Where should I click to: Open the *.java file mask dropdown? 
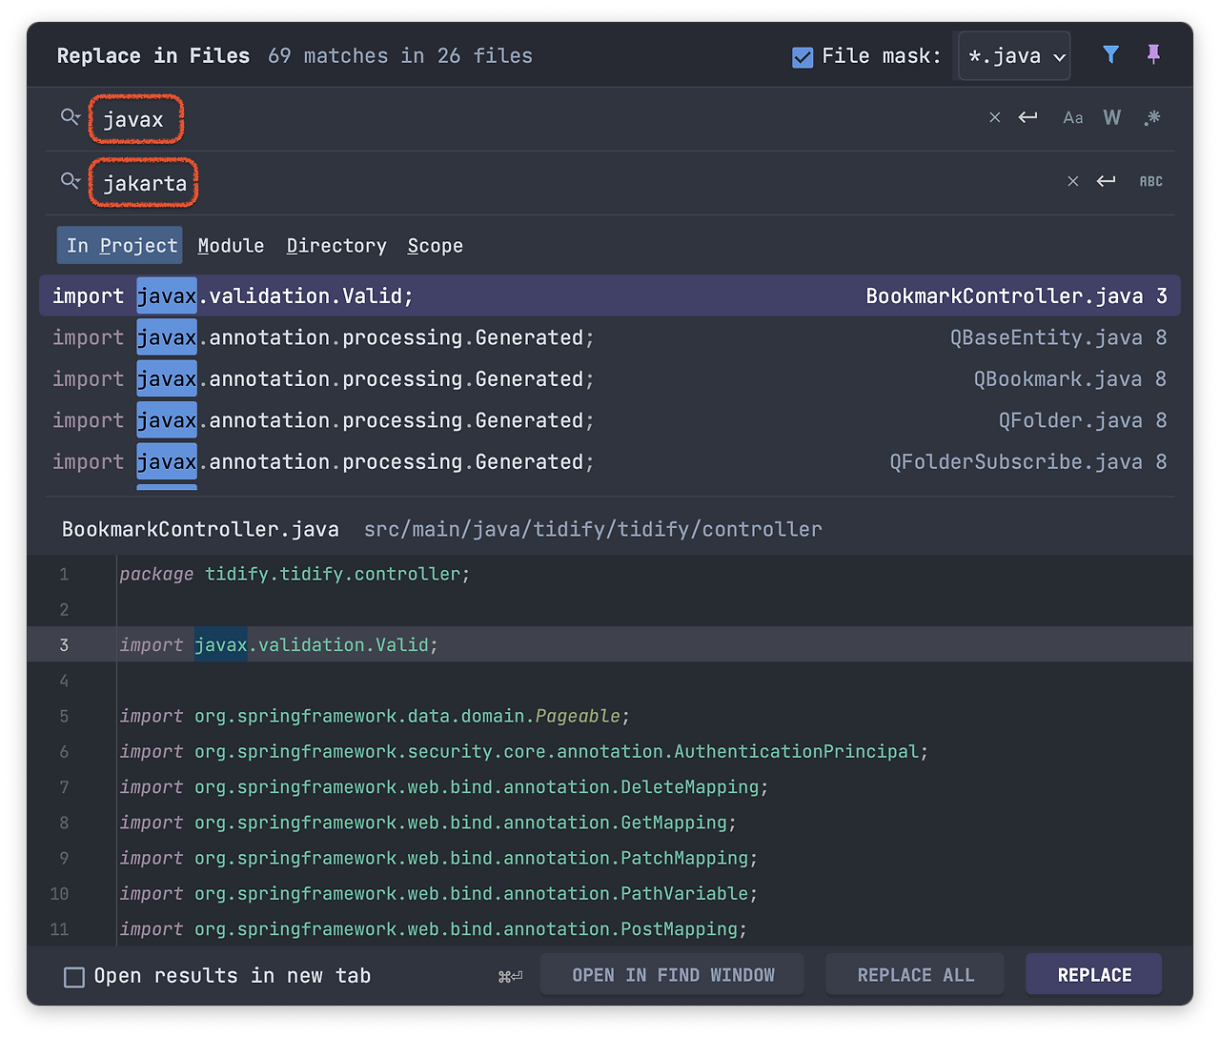[x=1014, y=56]
